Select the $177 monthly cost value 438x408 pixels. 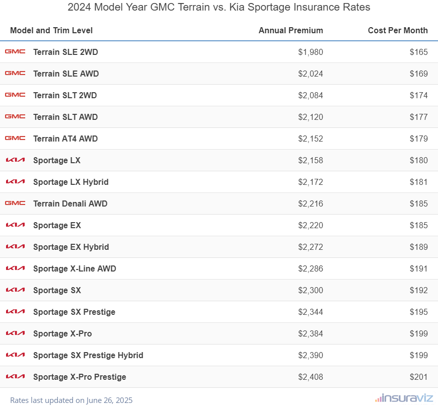[x=419, y=117]
